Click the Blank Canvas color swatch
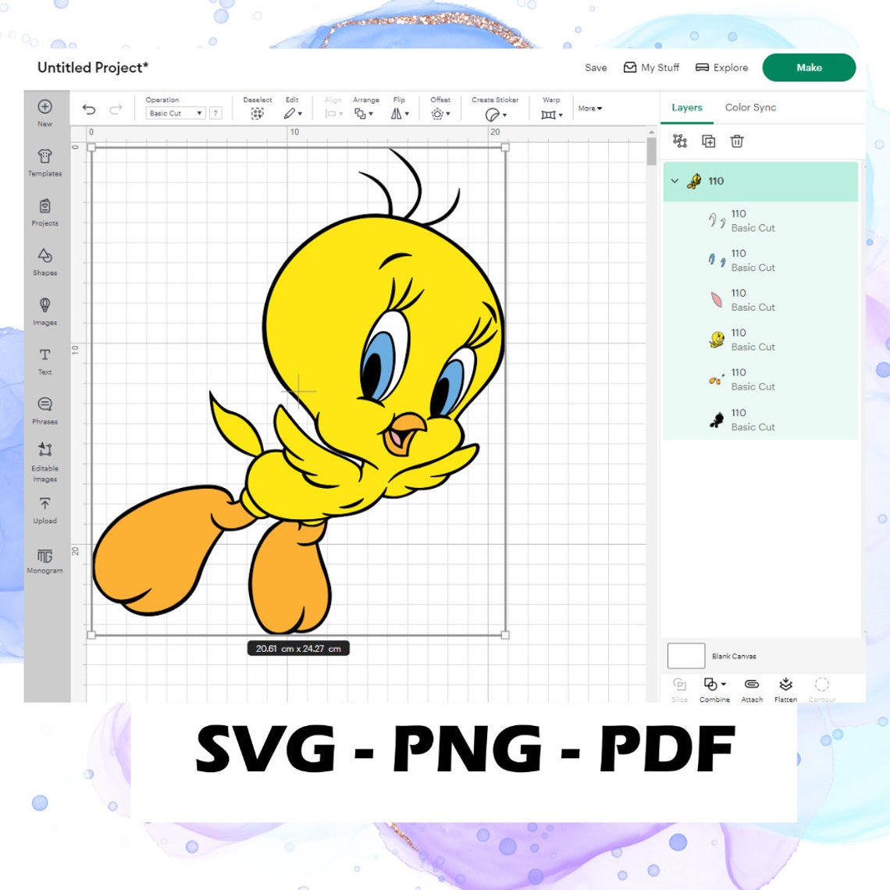890x890 pixels. point(685,656)
